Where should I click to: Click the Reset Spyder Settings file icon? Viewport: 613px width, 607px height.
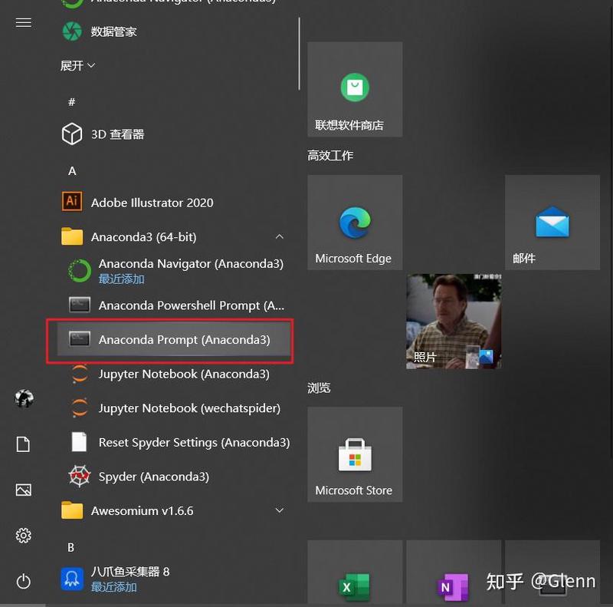(80, 442)
